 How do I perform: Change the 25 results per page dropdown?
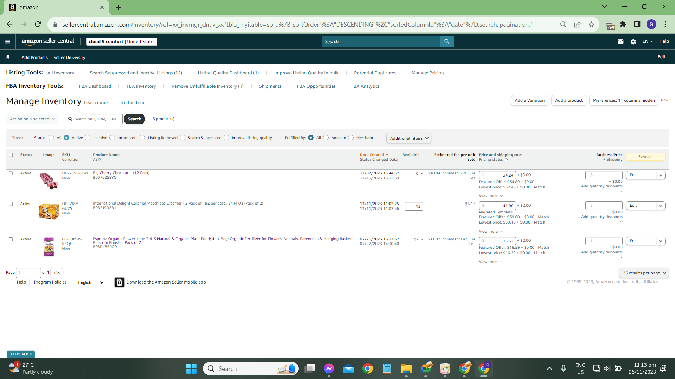point(644,273)
